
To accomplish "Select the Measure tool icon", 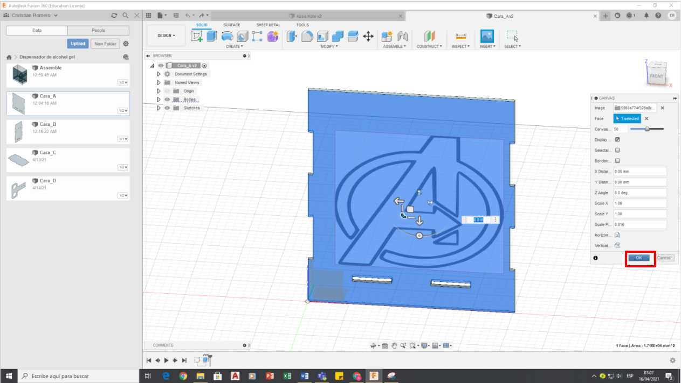I will click(x=460, y=36).
